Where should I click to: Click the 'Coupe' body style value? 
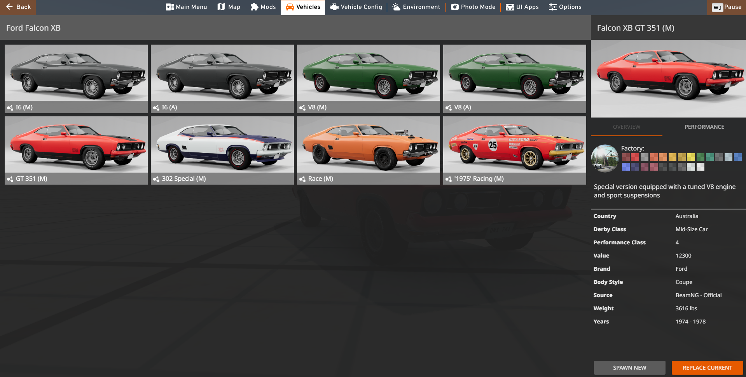684,282
